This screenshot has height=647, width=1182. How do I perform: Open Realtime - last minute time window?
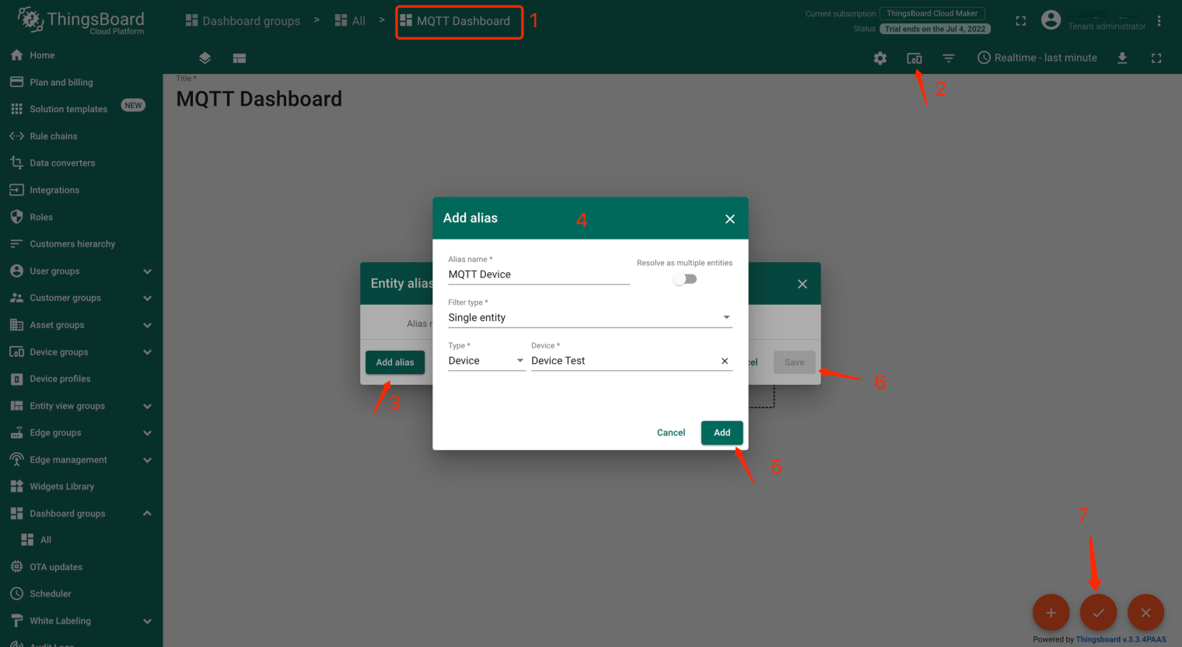1037,58
